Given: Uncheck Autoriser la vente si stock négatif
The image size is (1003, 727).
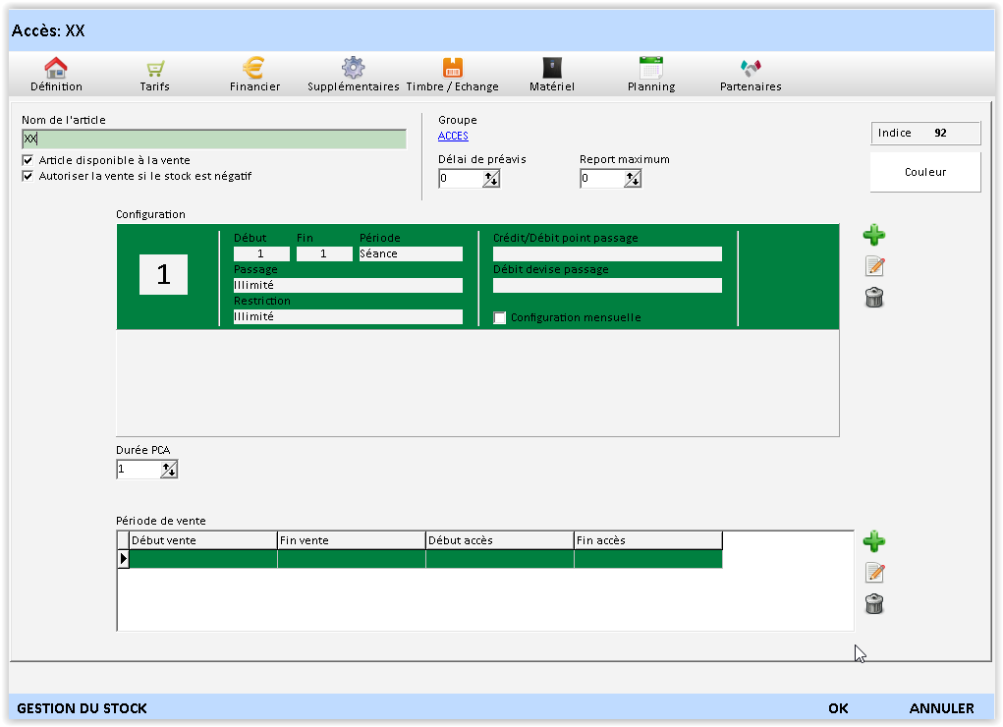Looking at the screenshot, I should click(x=28, y=177).
